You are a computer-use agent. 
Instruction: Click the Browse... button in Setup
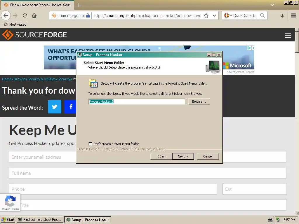pyautogui.click(x=199, y=101)
